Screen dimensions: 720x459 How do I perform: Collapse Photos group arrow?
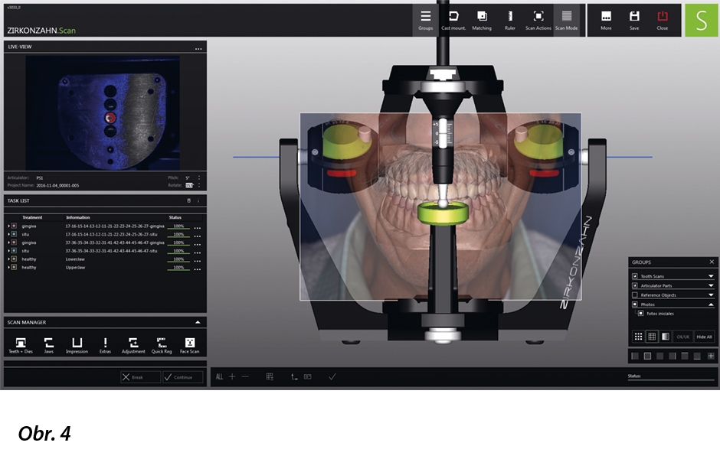click(711, 304)
